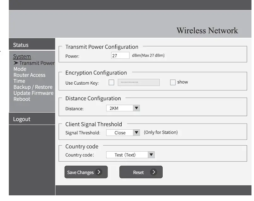Tick the show key checkbox
The width and height of the screenshot is (254, 201).
click(173, 82)
